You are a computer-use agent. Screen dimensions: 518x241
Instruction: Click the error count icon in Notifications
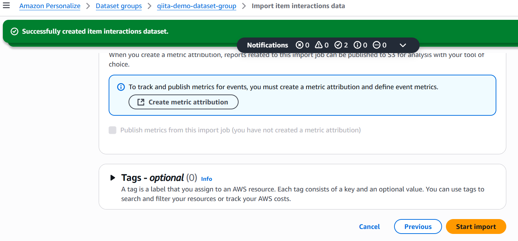tap(299, 45)
